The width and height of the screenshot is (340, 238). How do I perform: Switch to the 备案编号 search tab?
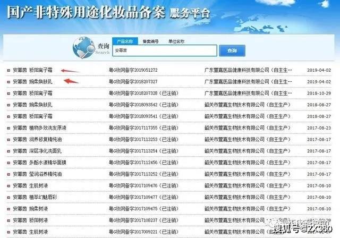tap(150, 41)
